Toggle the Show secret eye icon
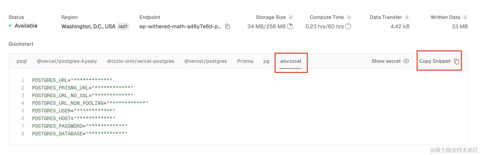The height and width of the screenshot is (155, 480). click(x=406, y=61)
